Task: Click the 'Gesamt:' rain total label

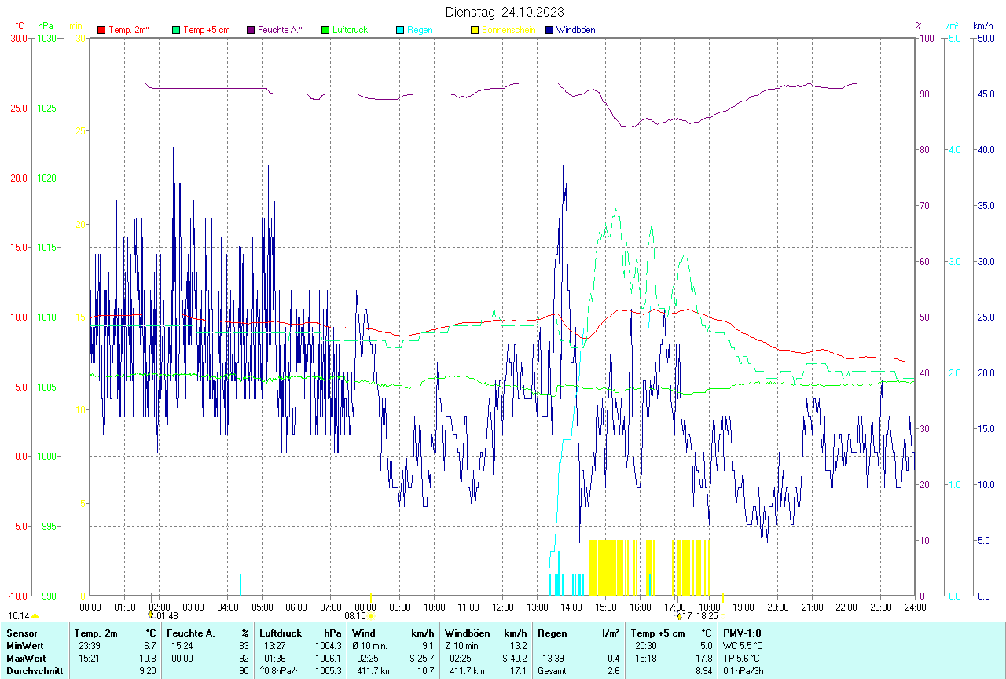Action: (553, 670)
